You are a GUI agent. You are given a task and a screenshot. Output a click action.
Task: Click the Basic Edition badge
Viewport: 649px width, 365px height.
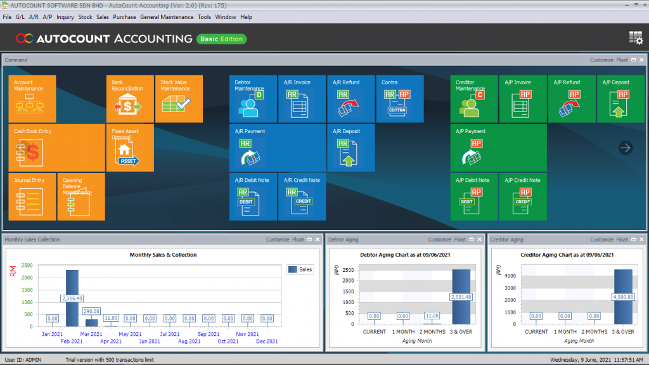[x=221, y=39]
